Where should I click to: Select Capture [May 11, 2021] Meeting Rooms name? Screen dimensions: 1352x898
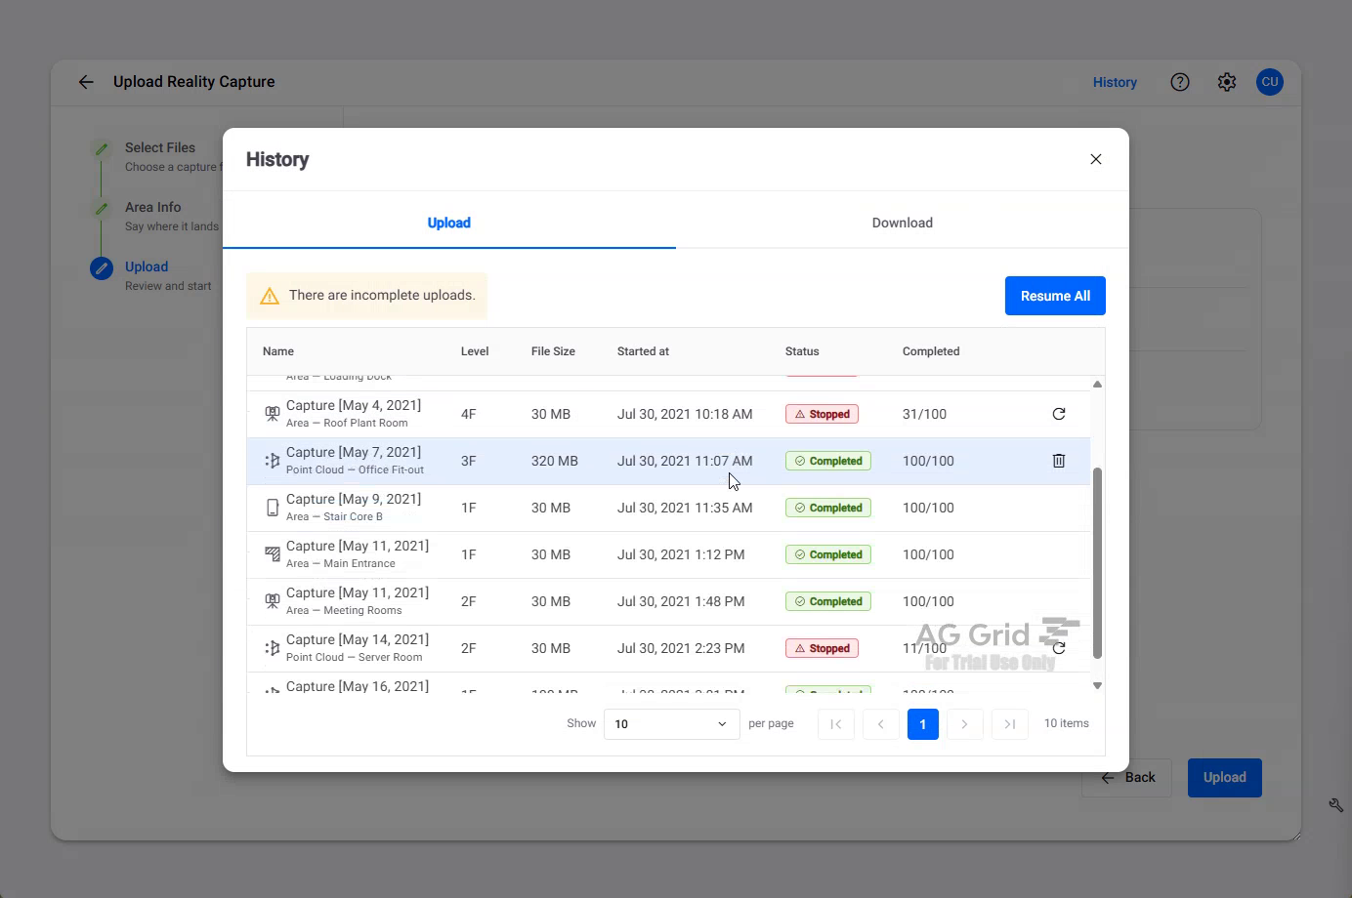point(358,592)
